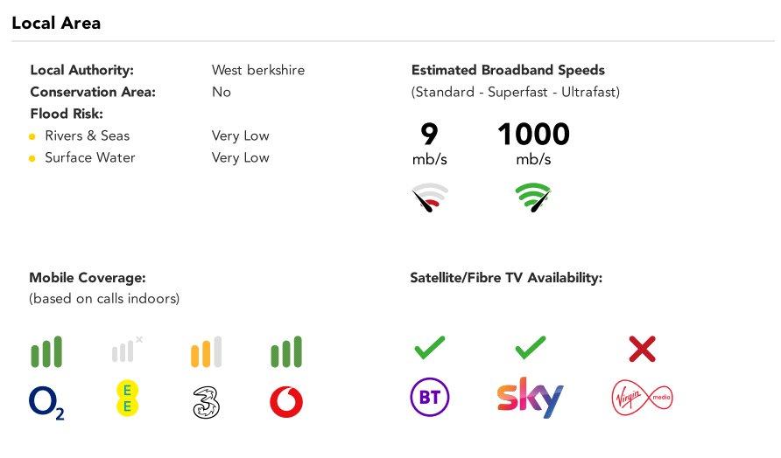Viewport: 781px width, 458px height.
Task: Click the 1000 mb/s speed value
Action: [533, 143]
